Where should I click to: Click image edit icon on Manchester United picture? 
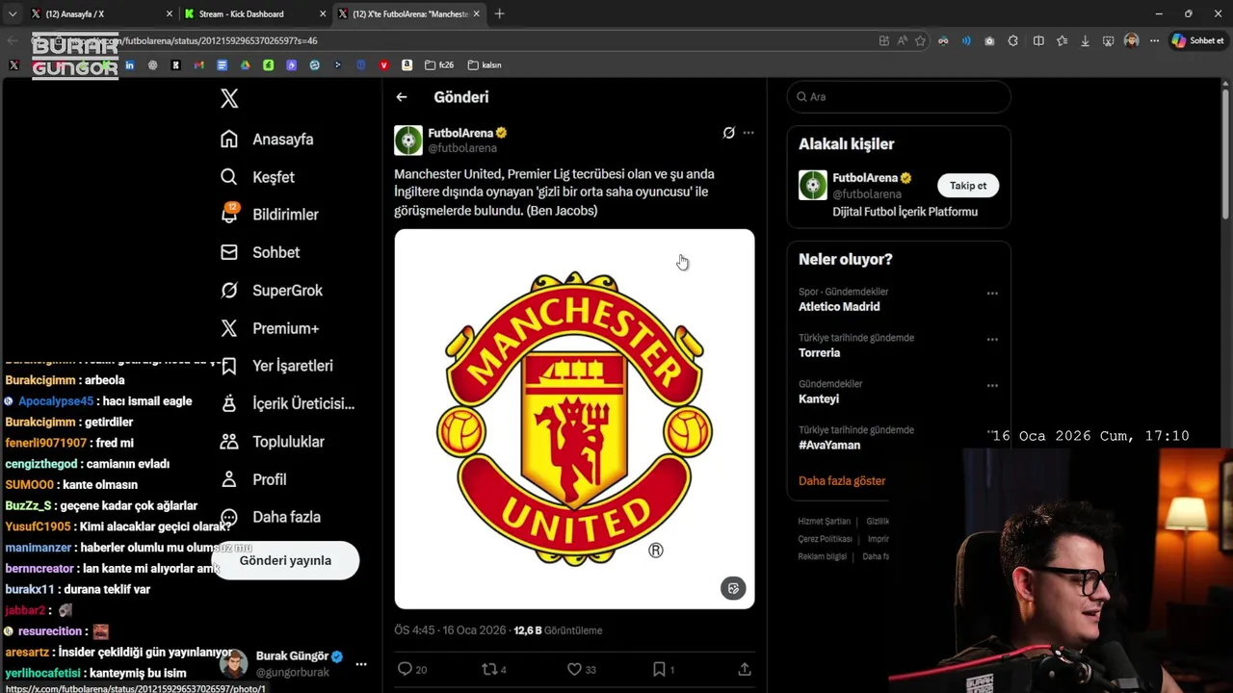733,588
